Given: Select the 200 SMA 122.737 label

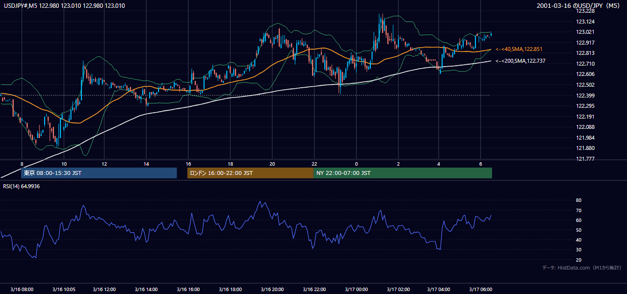Looking at the screenshot, I should (521, 61).
